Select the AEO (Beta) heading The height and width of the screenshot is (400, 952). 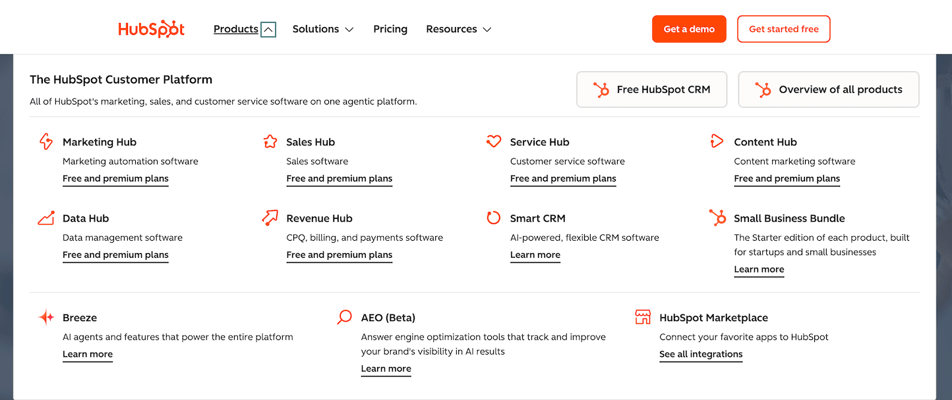[388, 318]
